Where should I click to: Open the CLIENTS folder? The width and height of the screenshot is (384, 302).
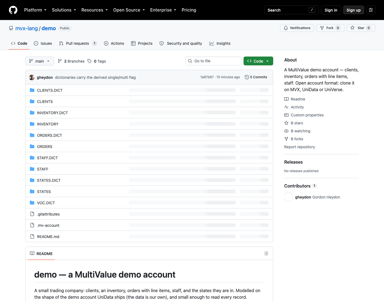45,102
